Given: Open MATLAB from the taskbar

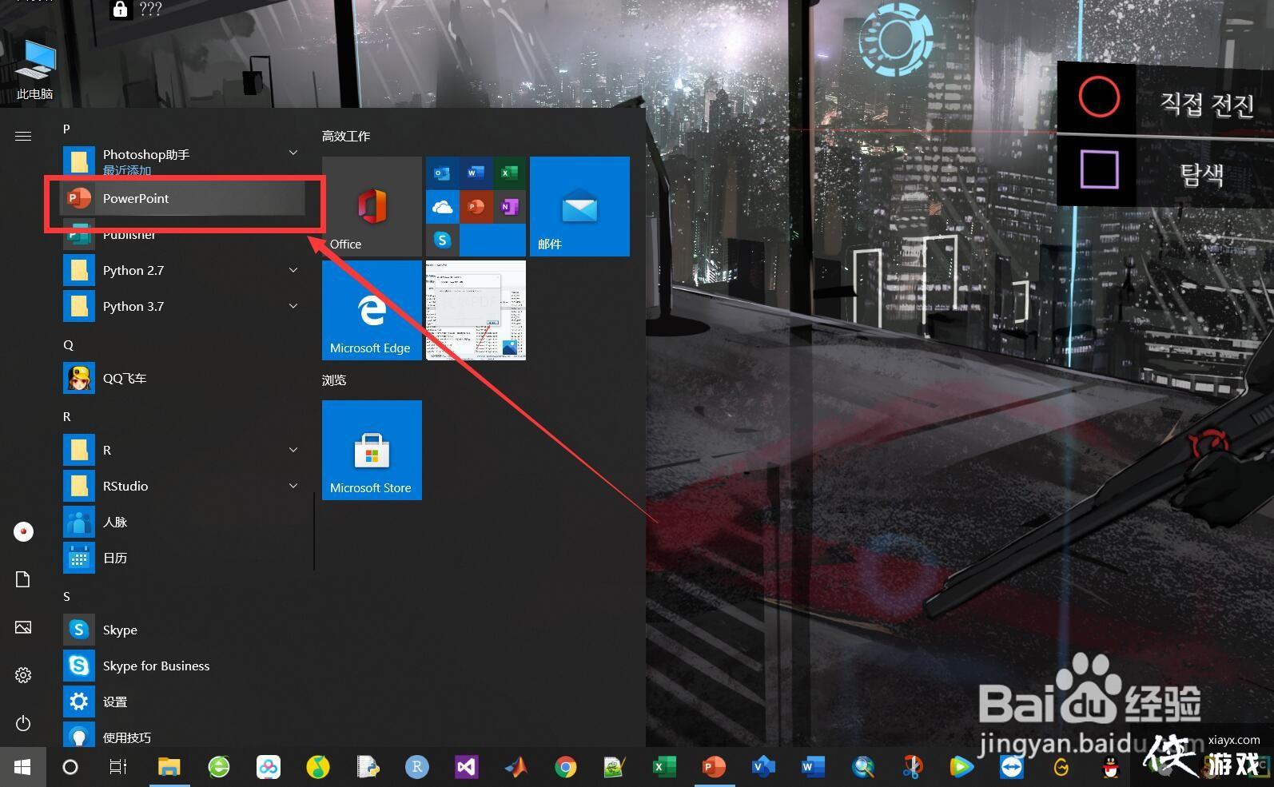Looking at the screenshot, I should coord(516,767).
